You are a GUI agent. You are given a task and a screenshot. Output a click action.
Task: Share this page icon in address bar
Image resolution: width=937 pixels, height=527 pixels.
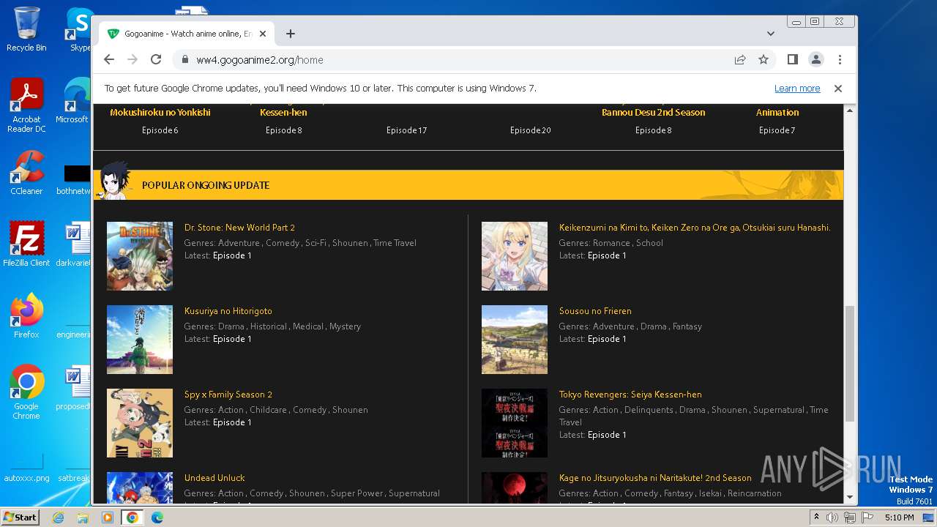(740, 60)
